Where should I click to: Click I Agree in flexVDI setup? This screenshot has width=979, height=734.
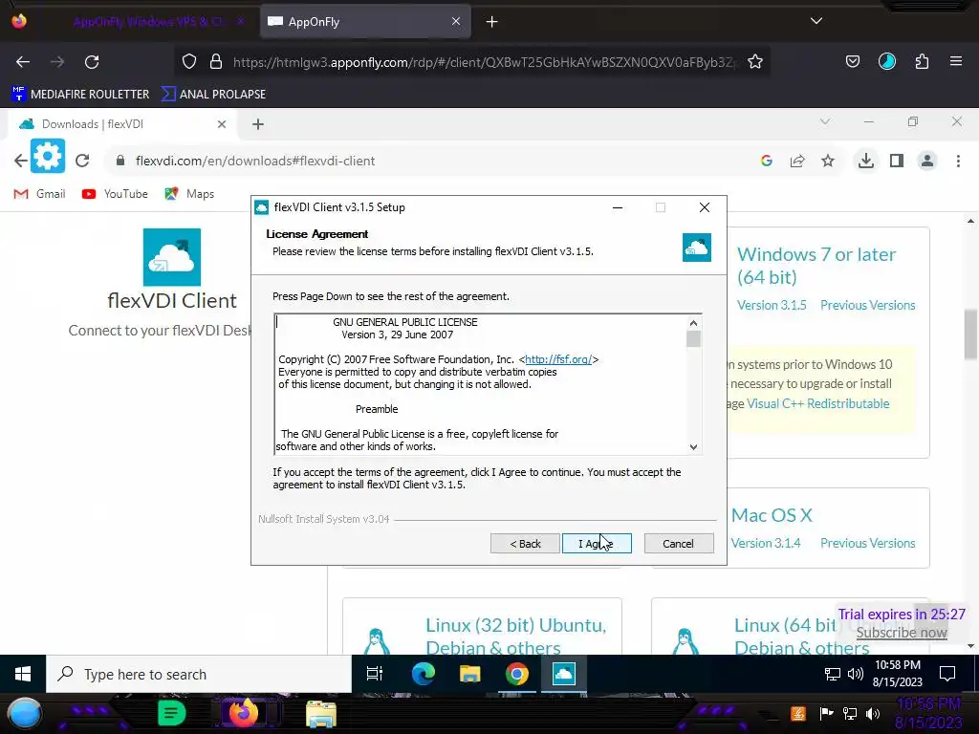pyautogui.click(x=597, y=544)
